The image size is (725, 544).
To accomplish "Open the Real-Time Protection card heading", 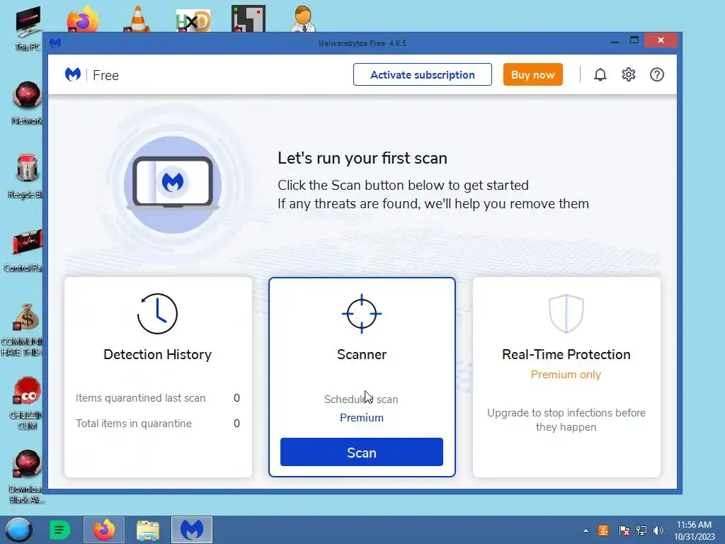I will (566, 354).
